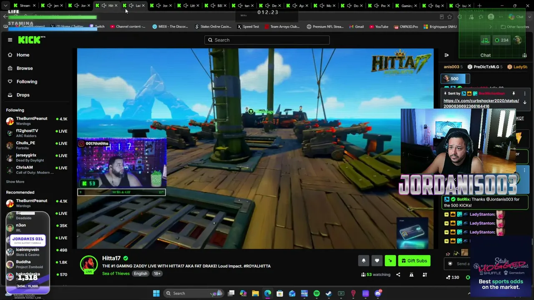Viewport: 534px width, 300px height.
Task: Open f12ghostTV channel in Following list
Action: [37, 133]
